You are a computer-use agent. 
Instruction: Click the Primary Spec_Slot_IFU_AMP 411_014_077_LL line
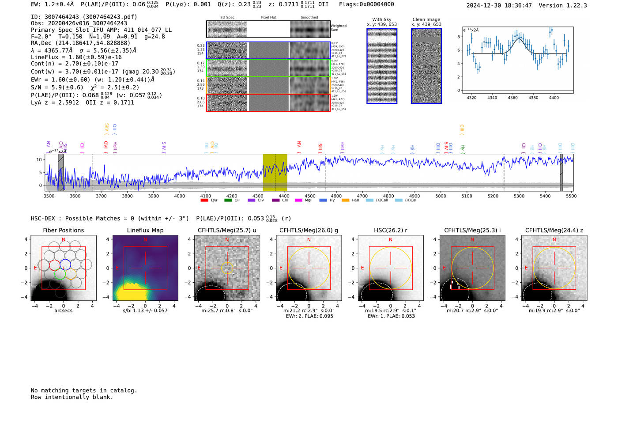click(x=101, y=30)
